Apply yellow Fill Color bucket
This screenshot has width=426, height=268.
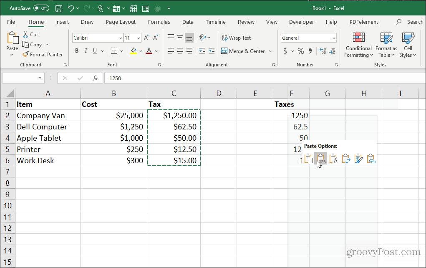click(x=134, y=51)
